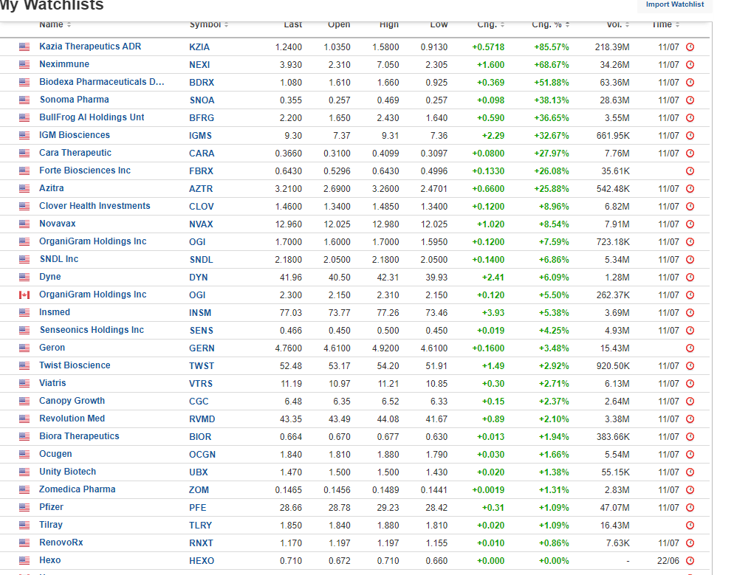Click the +85.57% change value

point(552,47)
